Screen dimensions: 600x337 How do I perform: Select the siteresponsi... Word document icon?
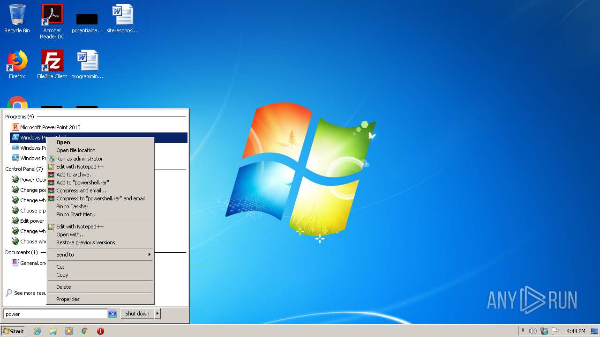123,19
